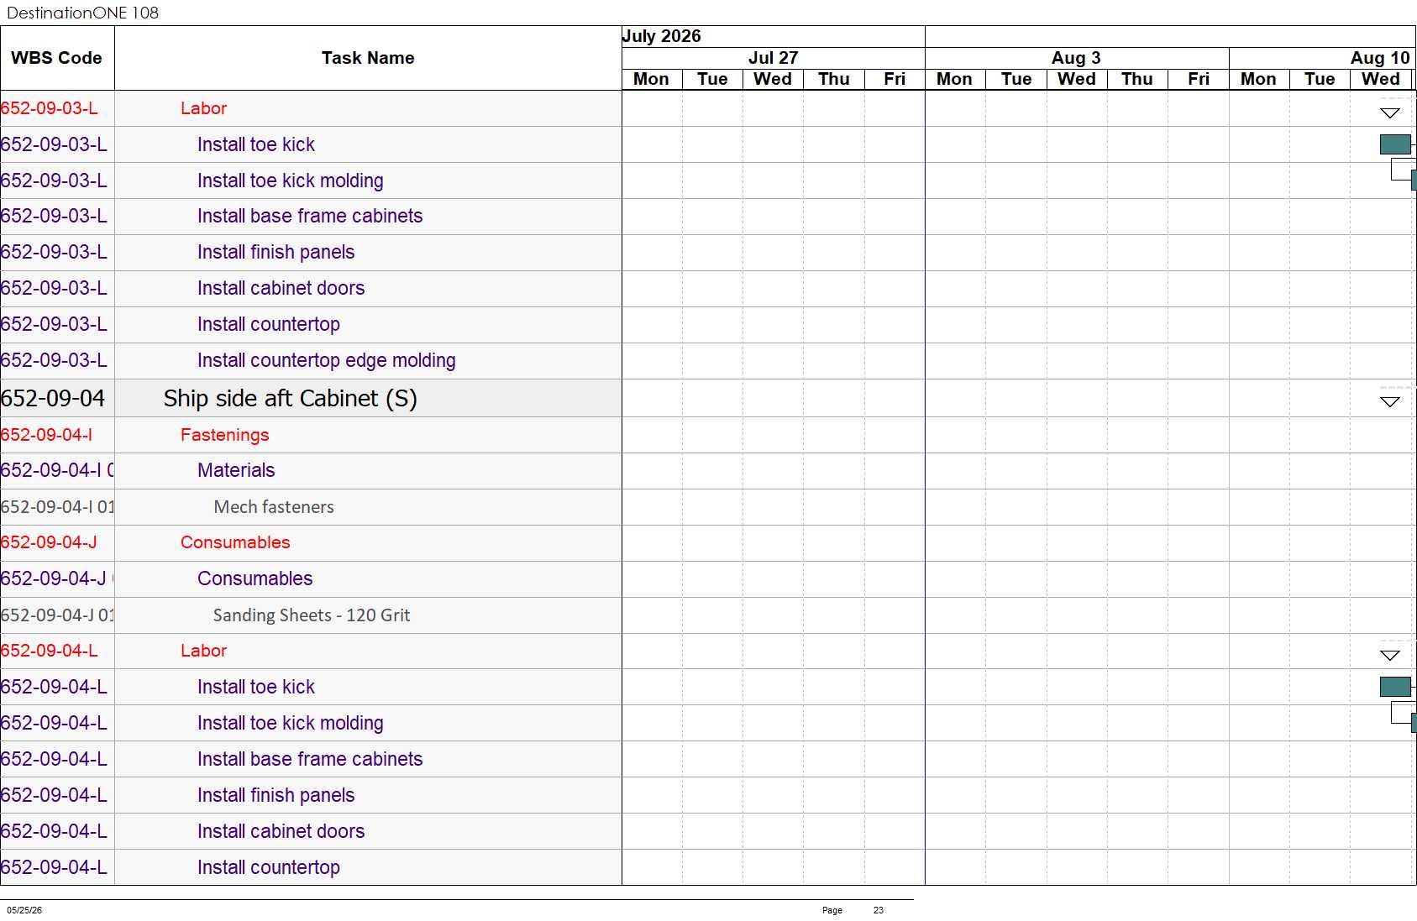The height and width of the screenshot is (921, 1417).
Task: Select the first Install base frame cabinets task
Action: [x=310, y=216]
